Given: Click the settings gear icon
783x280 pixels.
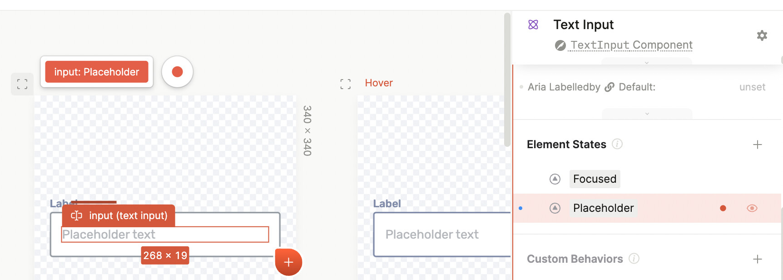Looking at the screenshot, I should 762,35.
